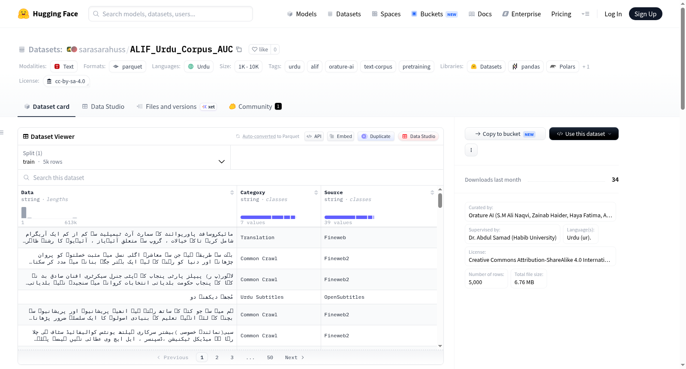Open the cc-by-sa-4.0 license tag

(66, 81)
